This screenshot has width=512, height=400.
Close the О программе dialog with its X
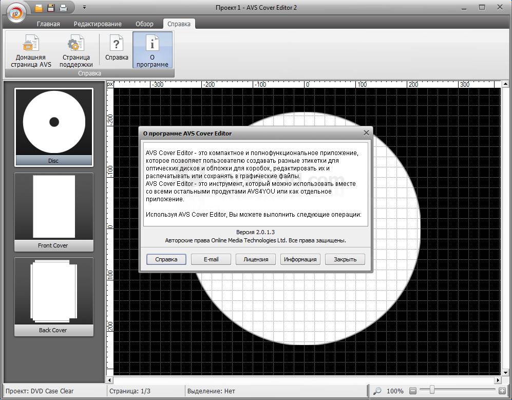366,133
